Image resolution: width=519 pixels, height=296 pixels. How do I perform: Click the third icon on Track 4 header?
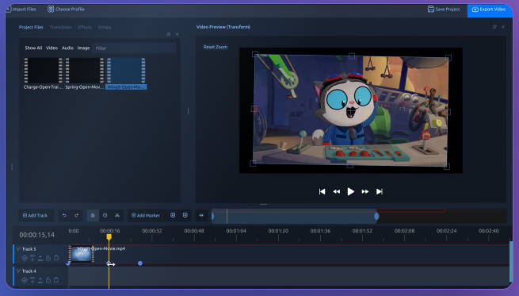pos(40,280)
